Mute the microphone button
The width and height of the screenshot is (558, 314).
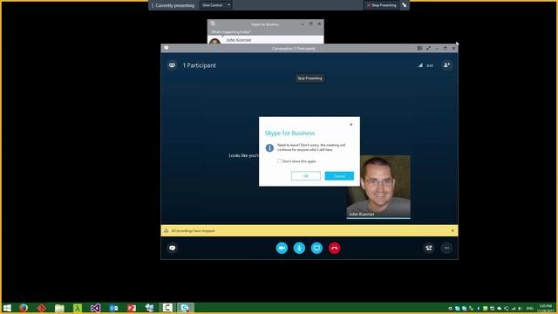point(299,248)
